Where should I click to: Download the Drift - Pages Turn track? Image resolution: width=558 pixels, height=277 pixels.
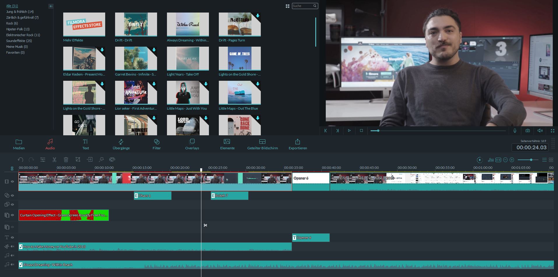point(258,15)
